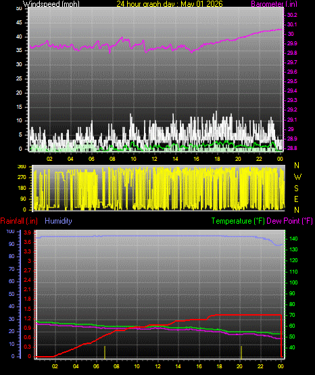Click humidity axis value 100

click(11, 231)
